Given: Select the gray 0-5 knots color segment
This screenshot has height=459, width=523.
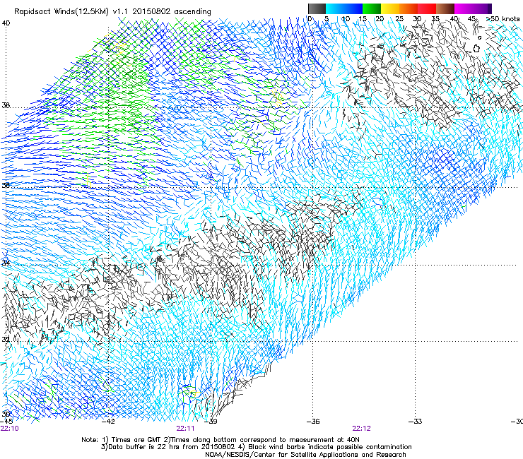Looking at the screenshot, I should coord(317,8).
